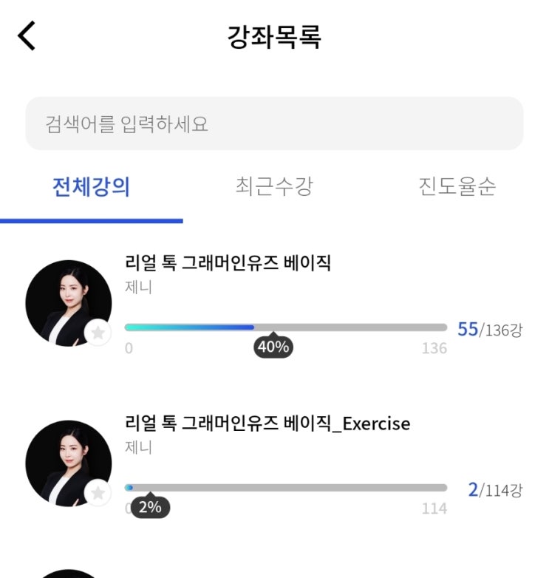Tap the 40% progress marker bubble
This screenshot has height=578, width=549.
273,347
